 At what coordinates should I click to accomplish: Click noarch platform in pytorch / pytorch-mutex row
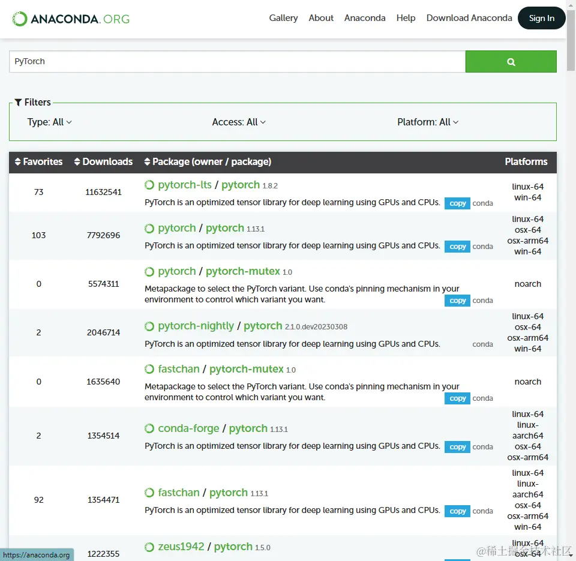click(x=527, y=284)
